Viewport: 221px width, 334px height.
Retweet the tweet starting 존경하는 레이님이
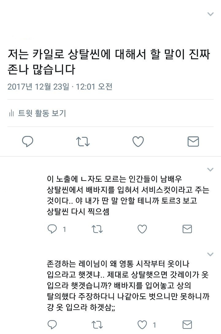pos(97,325)
